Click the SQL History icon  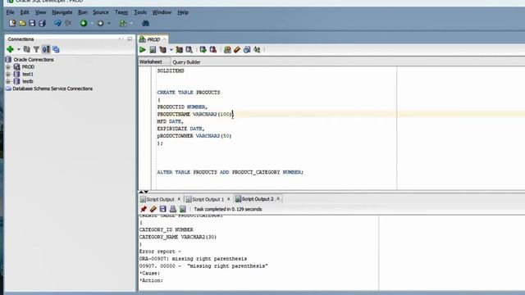pyautogui.click(x=247, y=50)
